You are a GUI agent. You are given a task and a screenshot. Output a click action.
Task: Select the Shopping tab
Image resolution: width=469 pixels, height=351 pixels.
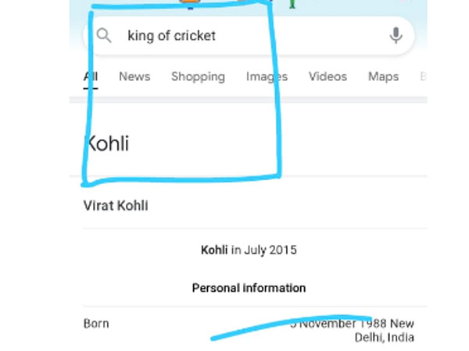[198, 76]
